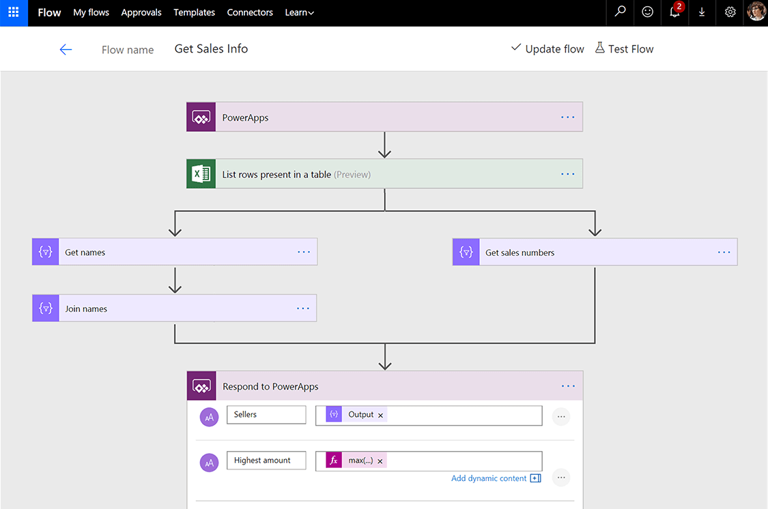768x509 pixels.
Task: Collapse the Respond to PowerApps card header
Action: [385, 386]
